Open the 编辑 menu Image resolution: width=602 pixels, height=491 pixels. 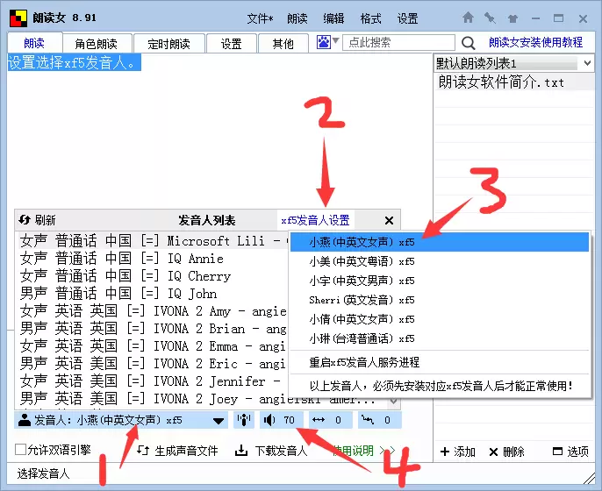click(333, 18)
